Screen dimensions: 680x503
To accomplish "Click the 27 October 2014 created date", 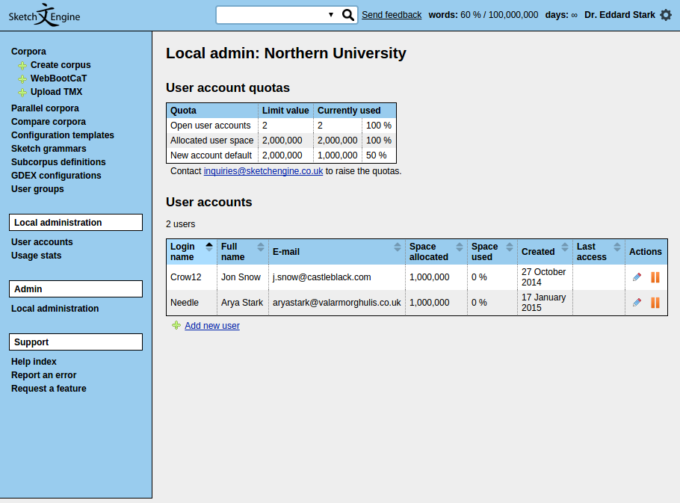I will click(x=544, y=277).
